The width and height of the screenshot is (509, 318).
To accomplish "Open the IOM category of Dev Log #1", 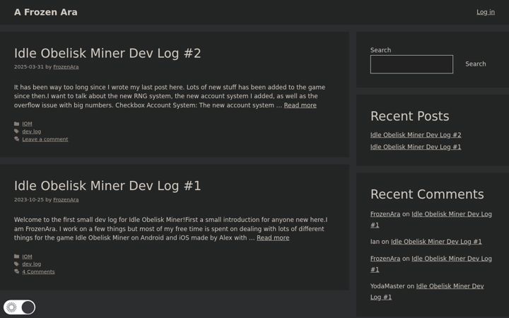I will point(28,257).
